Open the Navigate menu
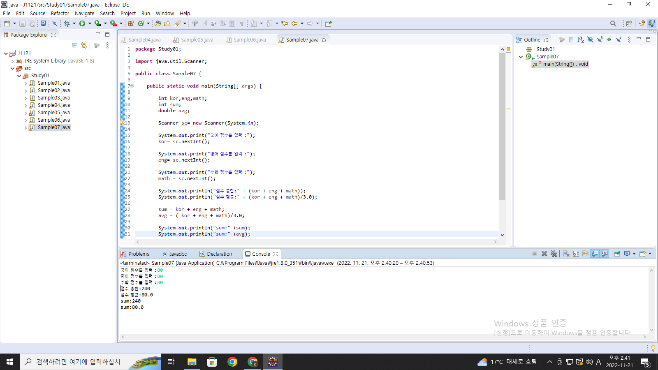Image resolution: width=658 pixels, height=370 pixels. click(x=84, y=13)
